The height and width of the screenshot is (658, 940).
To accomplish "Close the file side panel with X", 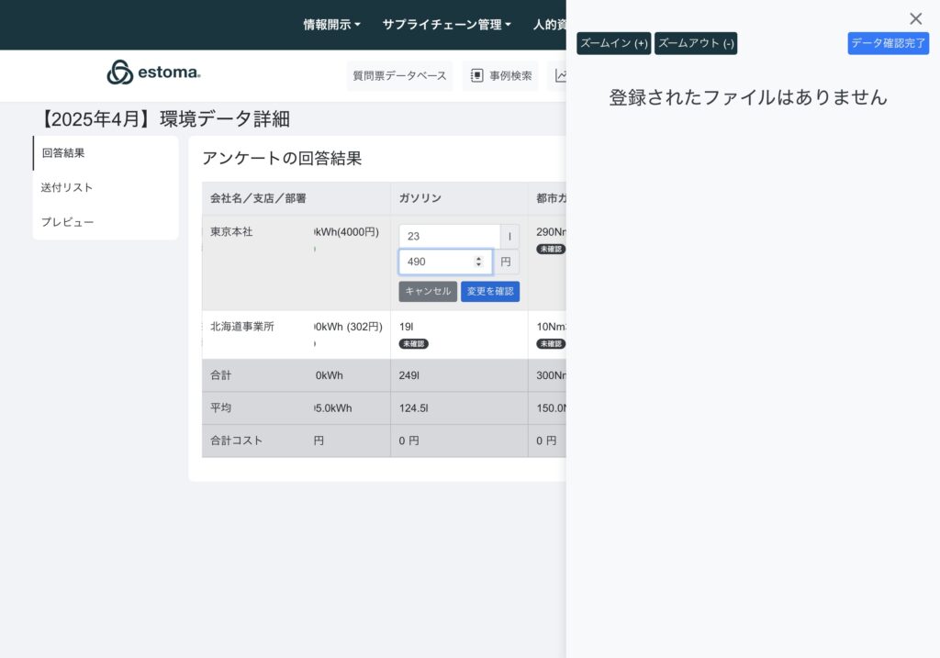I will pos(915,18).
